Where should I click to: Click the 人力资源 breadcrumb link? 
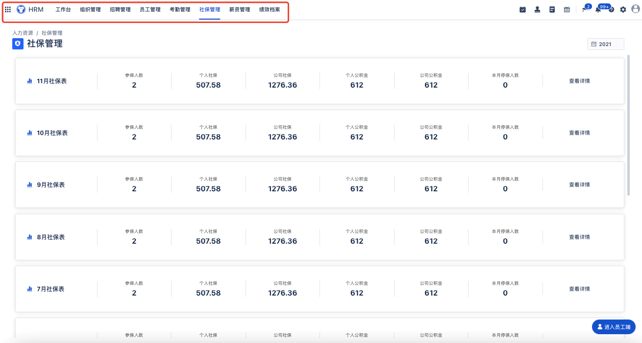point(23,33)
